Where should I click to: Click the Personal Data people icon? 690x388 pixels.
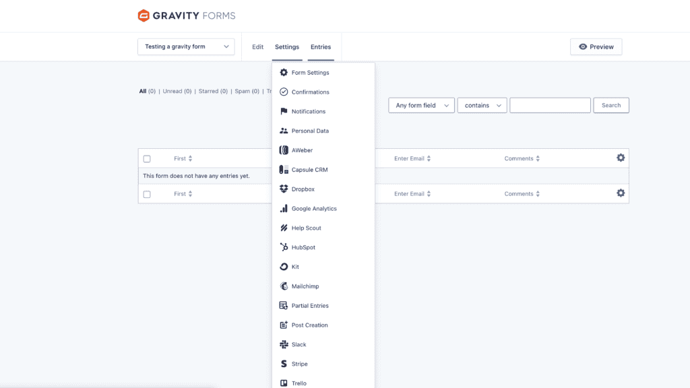pyautogui.click(x=284, y=131)
